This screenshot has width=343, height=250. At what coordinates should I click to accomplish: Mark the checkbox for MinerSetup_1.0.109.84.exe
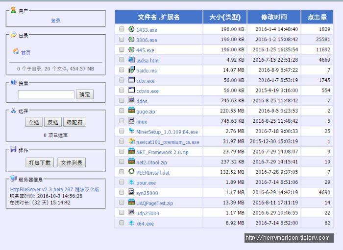[x=122, y=131]
